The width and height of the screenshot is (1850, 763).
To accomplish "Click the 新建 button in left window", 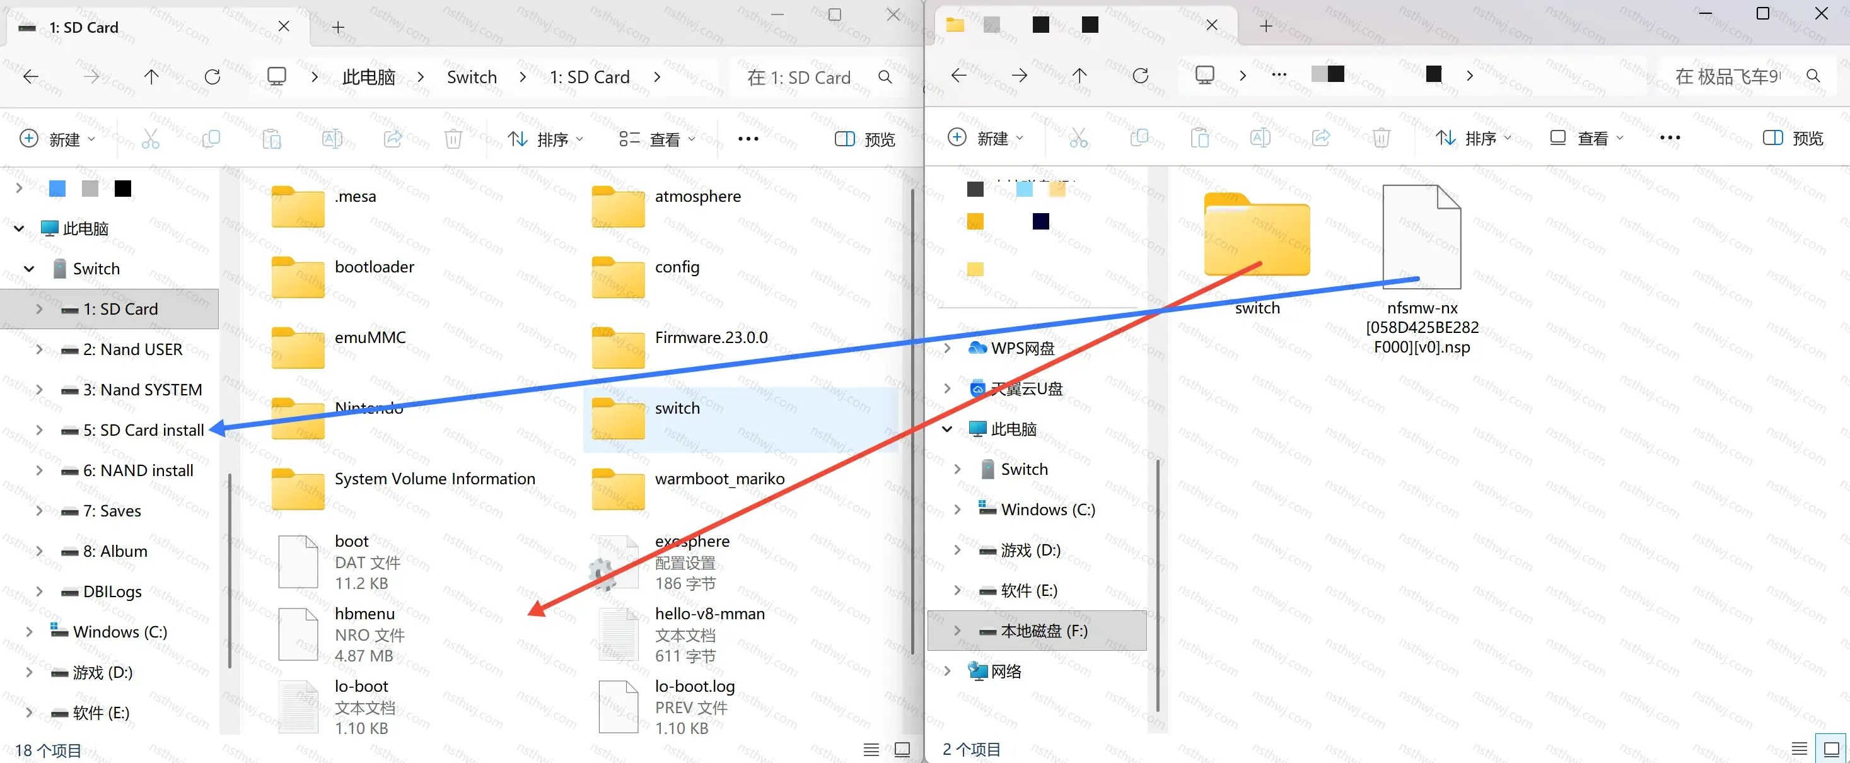I will point(57,139).
